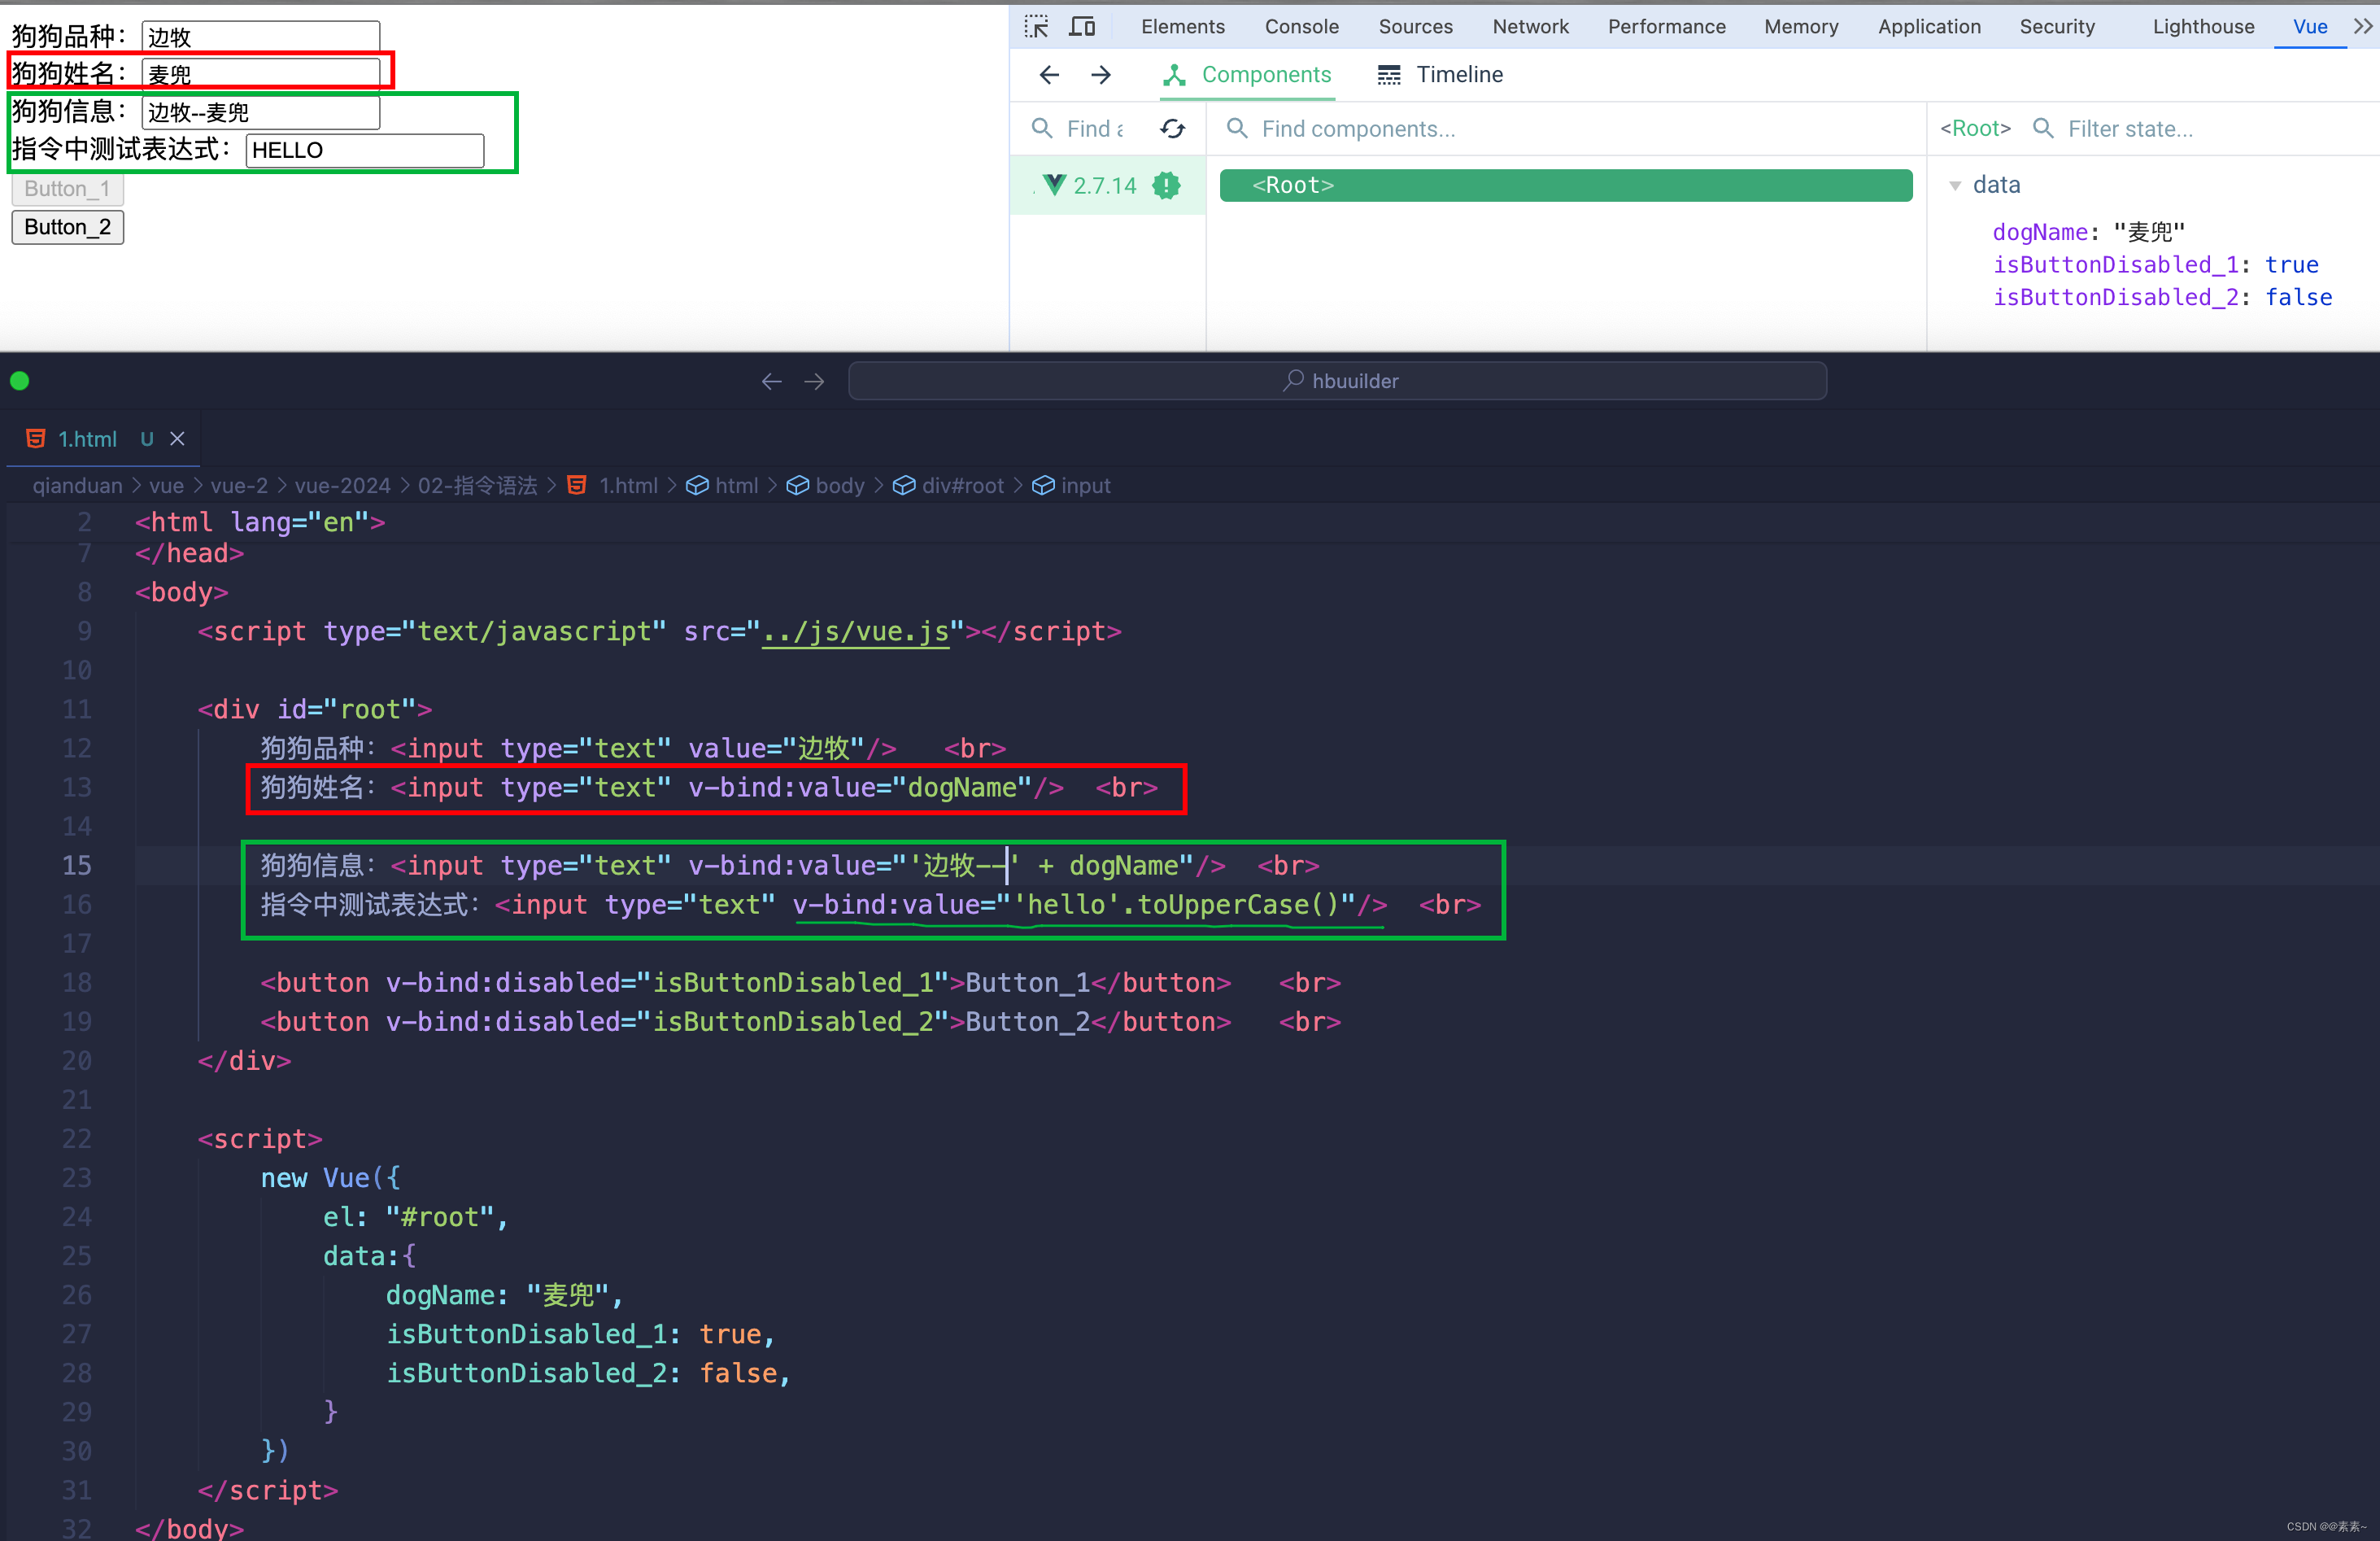
Task: Click the isButtonDisabled_1 true value
Action: click(2291, 265)
